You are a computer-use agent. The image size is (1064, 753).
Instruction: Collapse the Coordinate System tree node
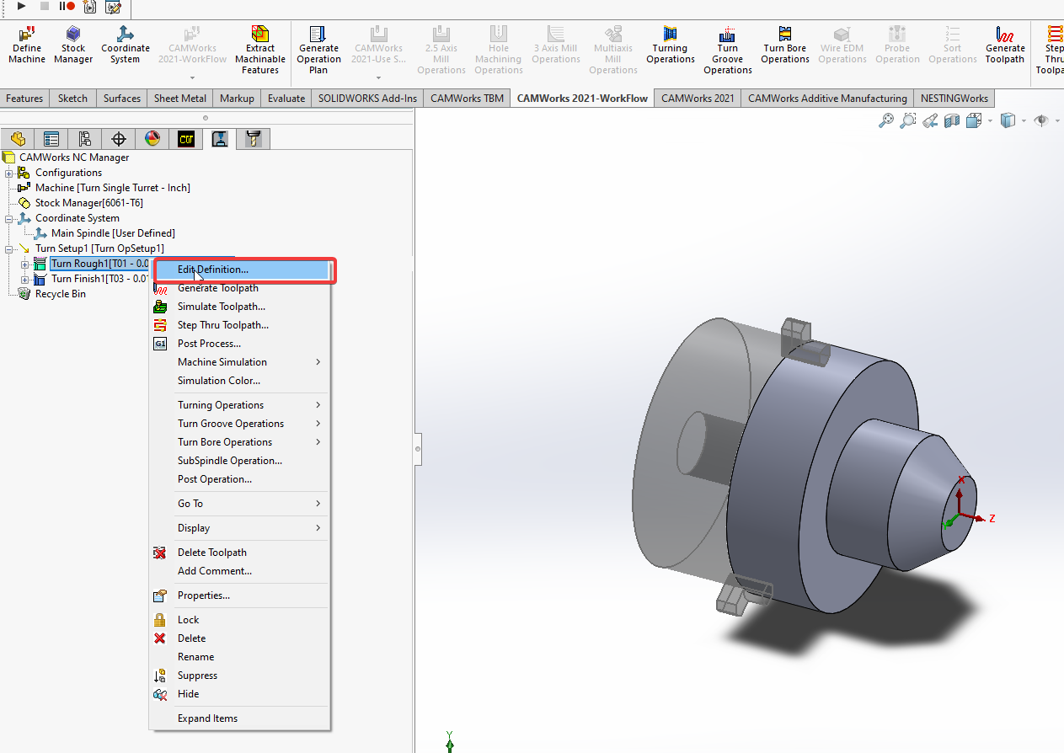9,218
